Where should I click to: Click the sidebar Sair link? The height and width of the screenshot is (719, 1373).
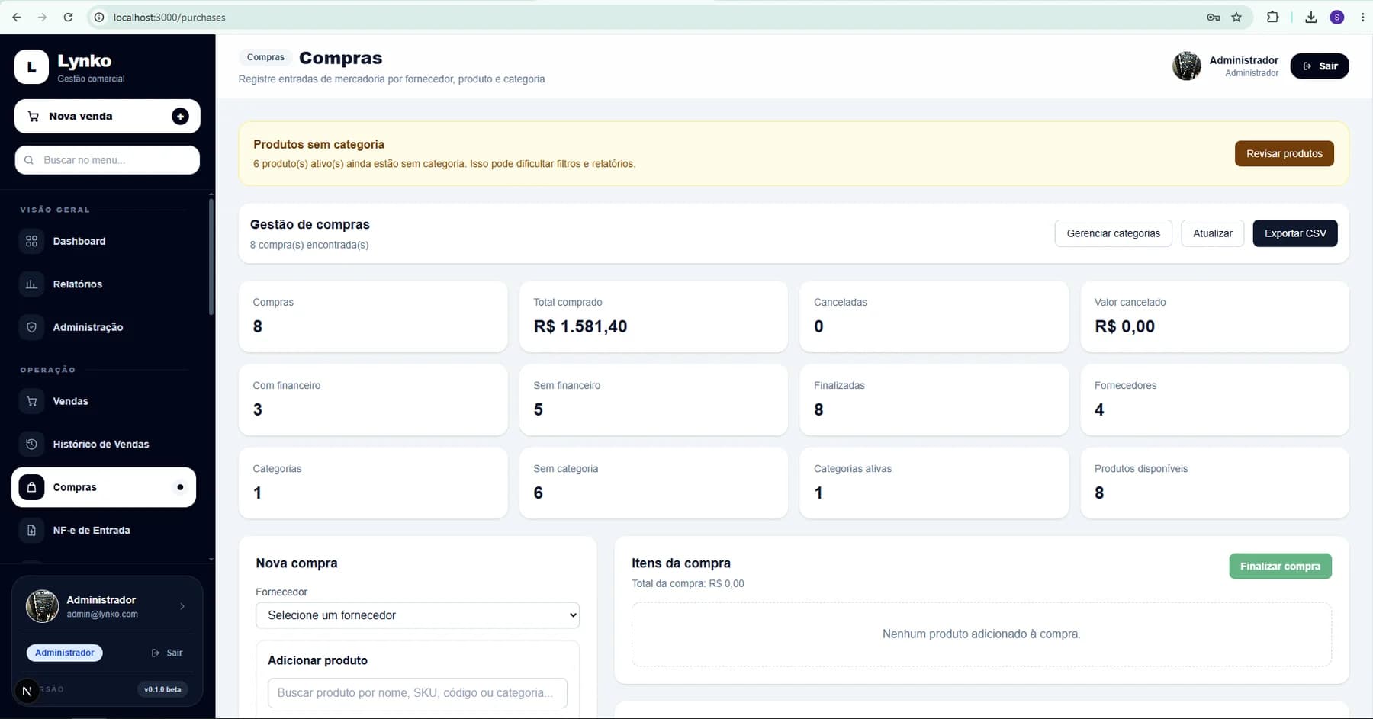167,653
